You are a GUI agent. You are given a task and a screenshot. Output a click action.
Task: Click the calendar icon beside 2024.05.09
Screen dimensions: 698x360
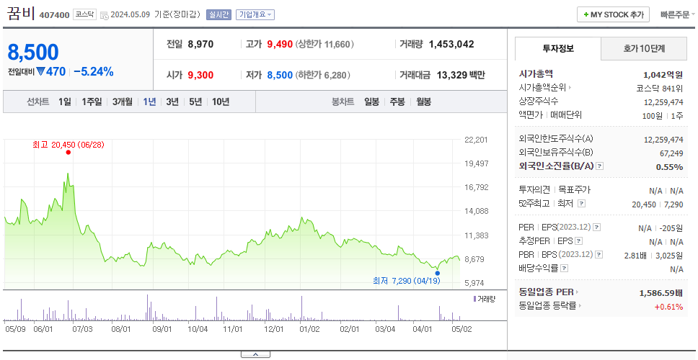(104, 15)
